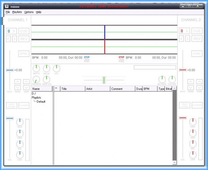Seek backward on Channel 2
Screen dimensions: 208x170
[x=181, y=39]
